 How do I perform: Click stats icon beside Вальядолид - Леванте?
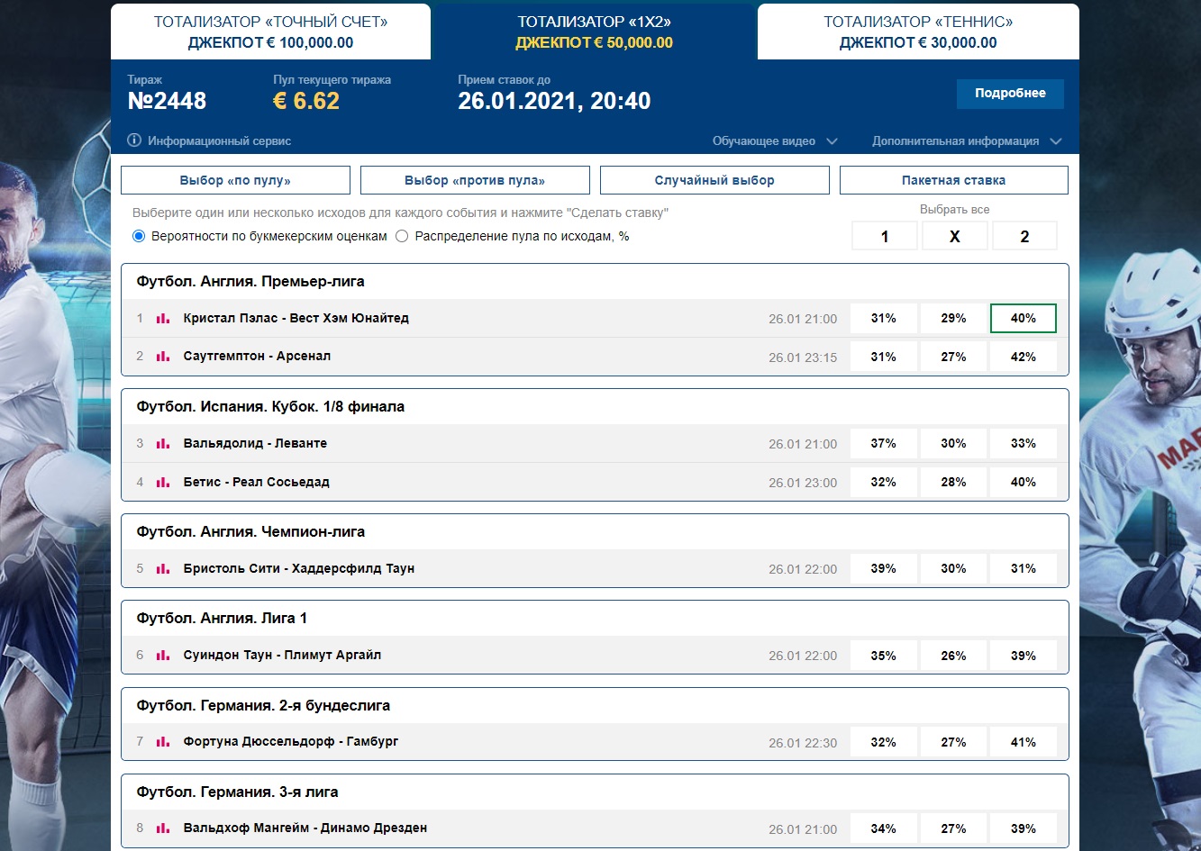click(x=163, y=444)
